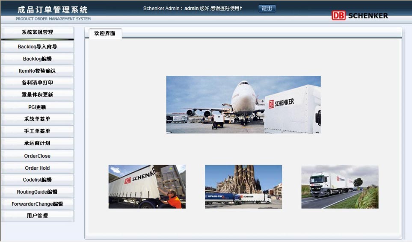Click the trucks on highway thumbnail
Screen dimensions: 412x242
[x=340, y=186]
